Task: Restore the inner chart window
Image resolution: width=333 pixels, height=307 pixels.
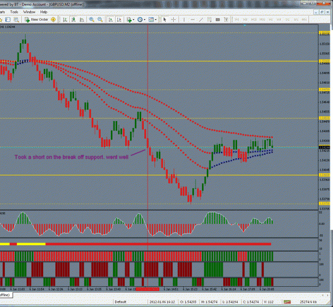Action: tap(322, 12)
